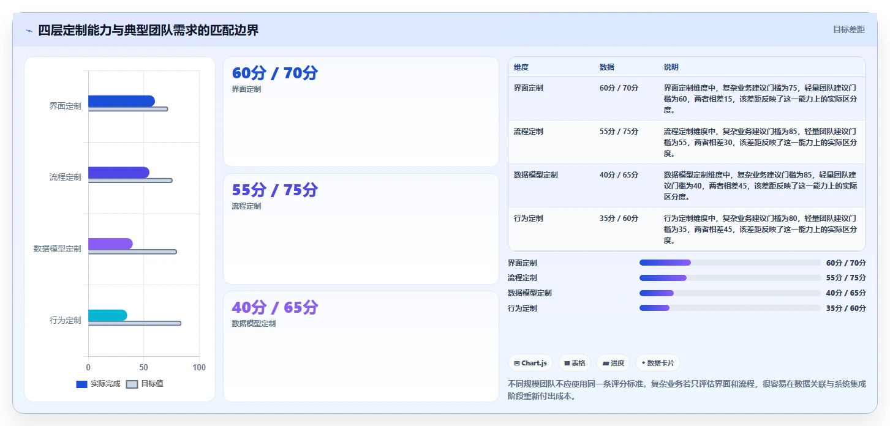The height and width of the screenshot is (426, 890).
Task: Click the grey 行为定制 target bar in the chart
Action: (x=135, y=323)
